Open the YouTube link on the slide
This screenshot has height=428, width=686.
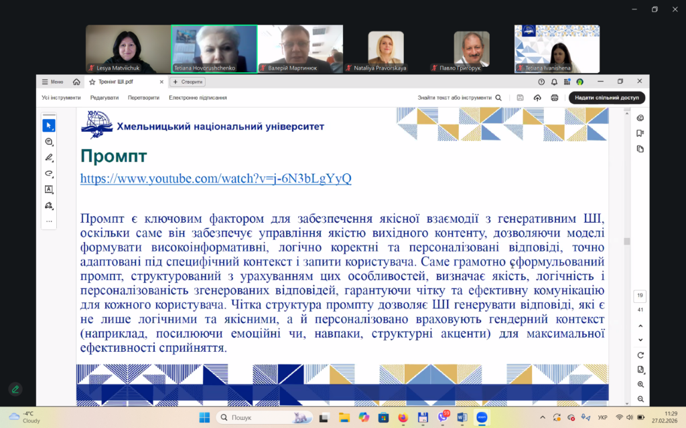click(x=216, y=179)
